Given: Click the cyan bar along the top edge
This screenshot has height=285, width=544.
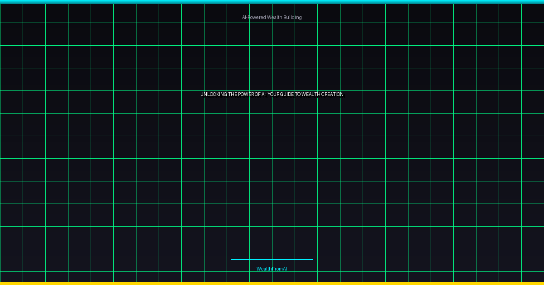Looking at the screenshot, I should pos(272,2).
